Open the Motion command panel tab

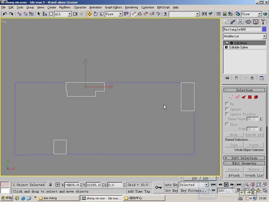248,22
